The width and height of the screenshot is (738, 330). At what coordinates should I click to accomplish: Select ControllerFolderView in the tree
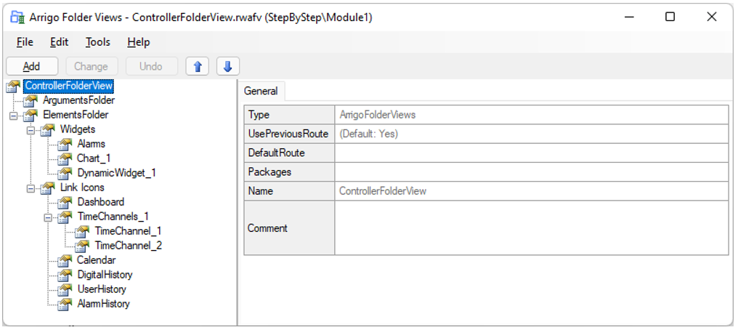coord(69,86)
